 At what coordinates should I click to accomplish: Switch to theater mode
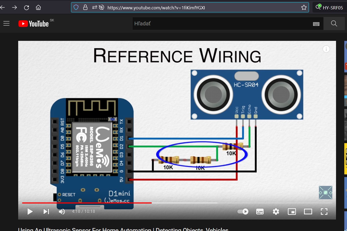[308, 212]
